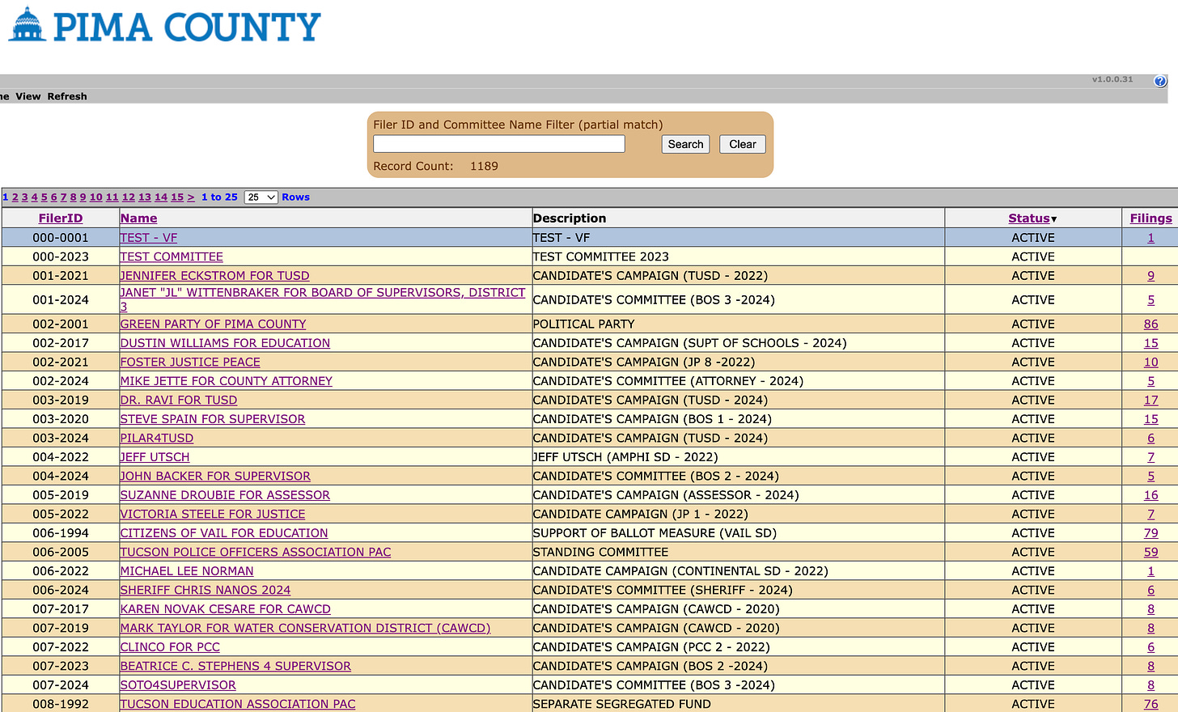Open FOSTER JUSTICE PEACE link
The width and height of the screenshot is (1178, 712).
tap(190, 362)
